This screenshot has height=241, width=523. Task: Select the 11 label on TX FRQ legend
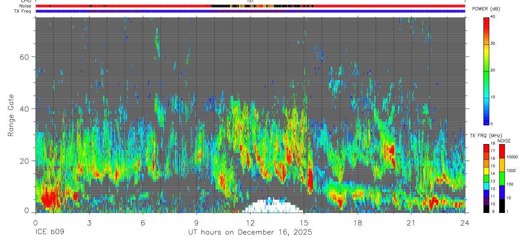(493, 196)
